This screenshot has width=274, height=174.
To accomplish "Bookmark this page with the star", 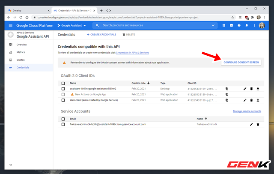I will [232, 17].
